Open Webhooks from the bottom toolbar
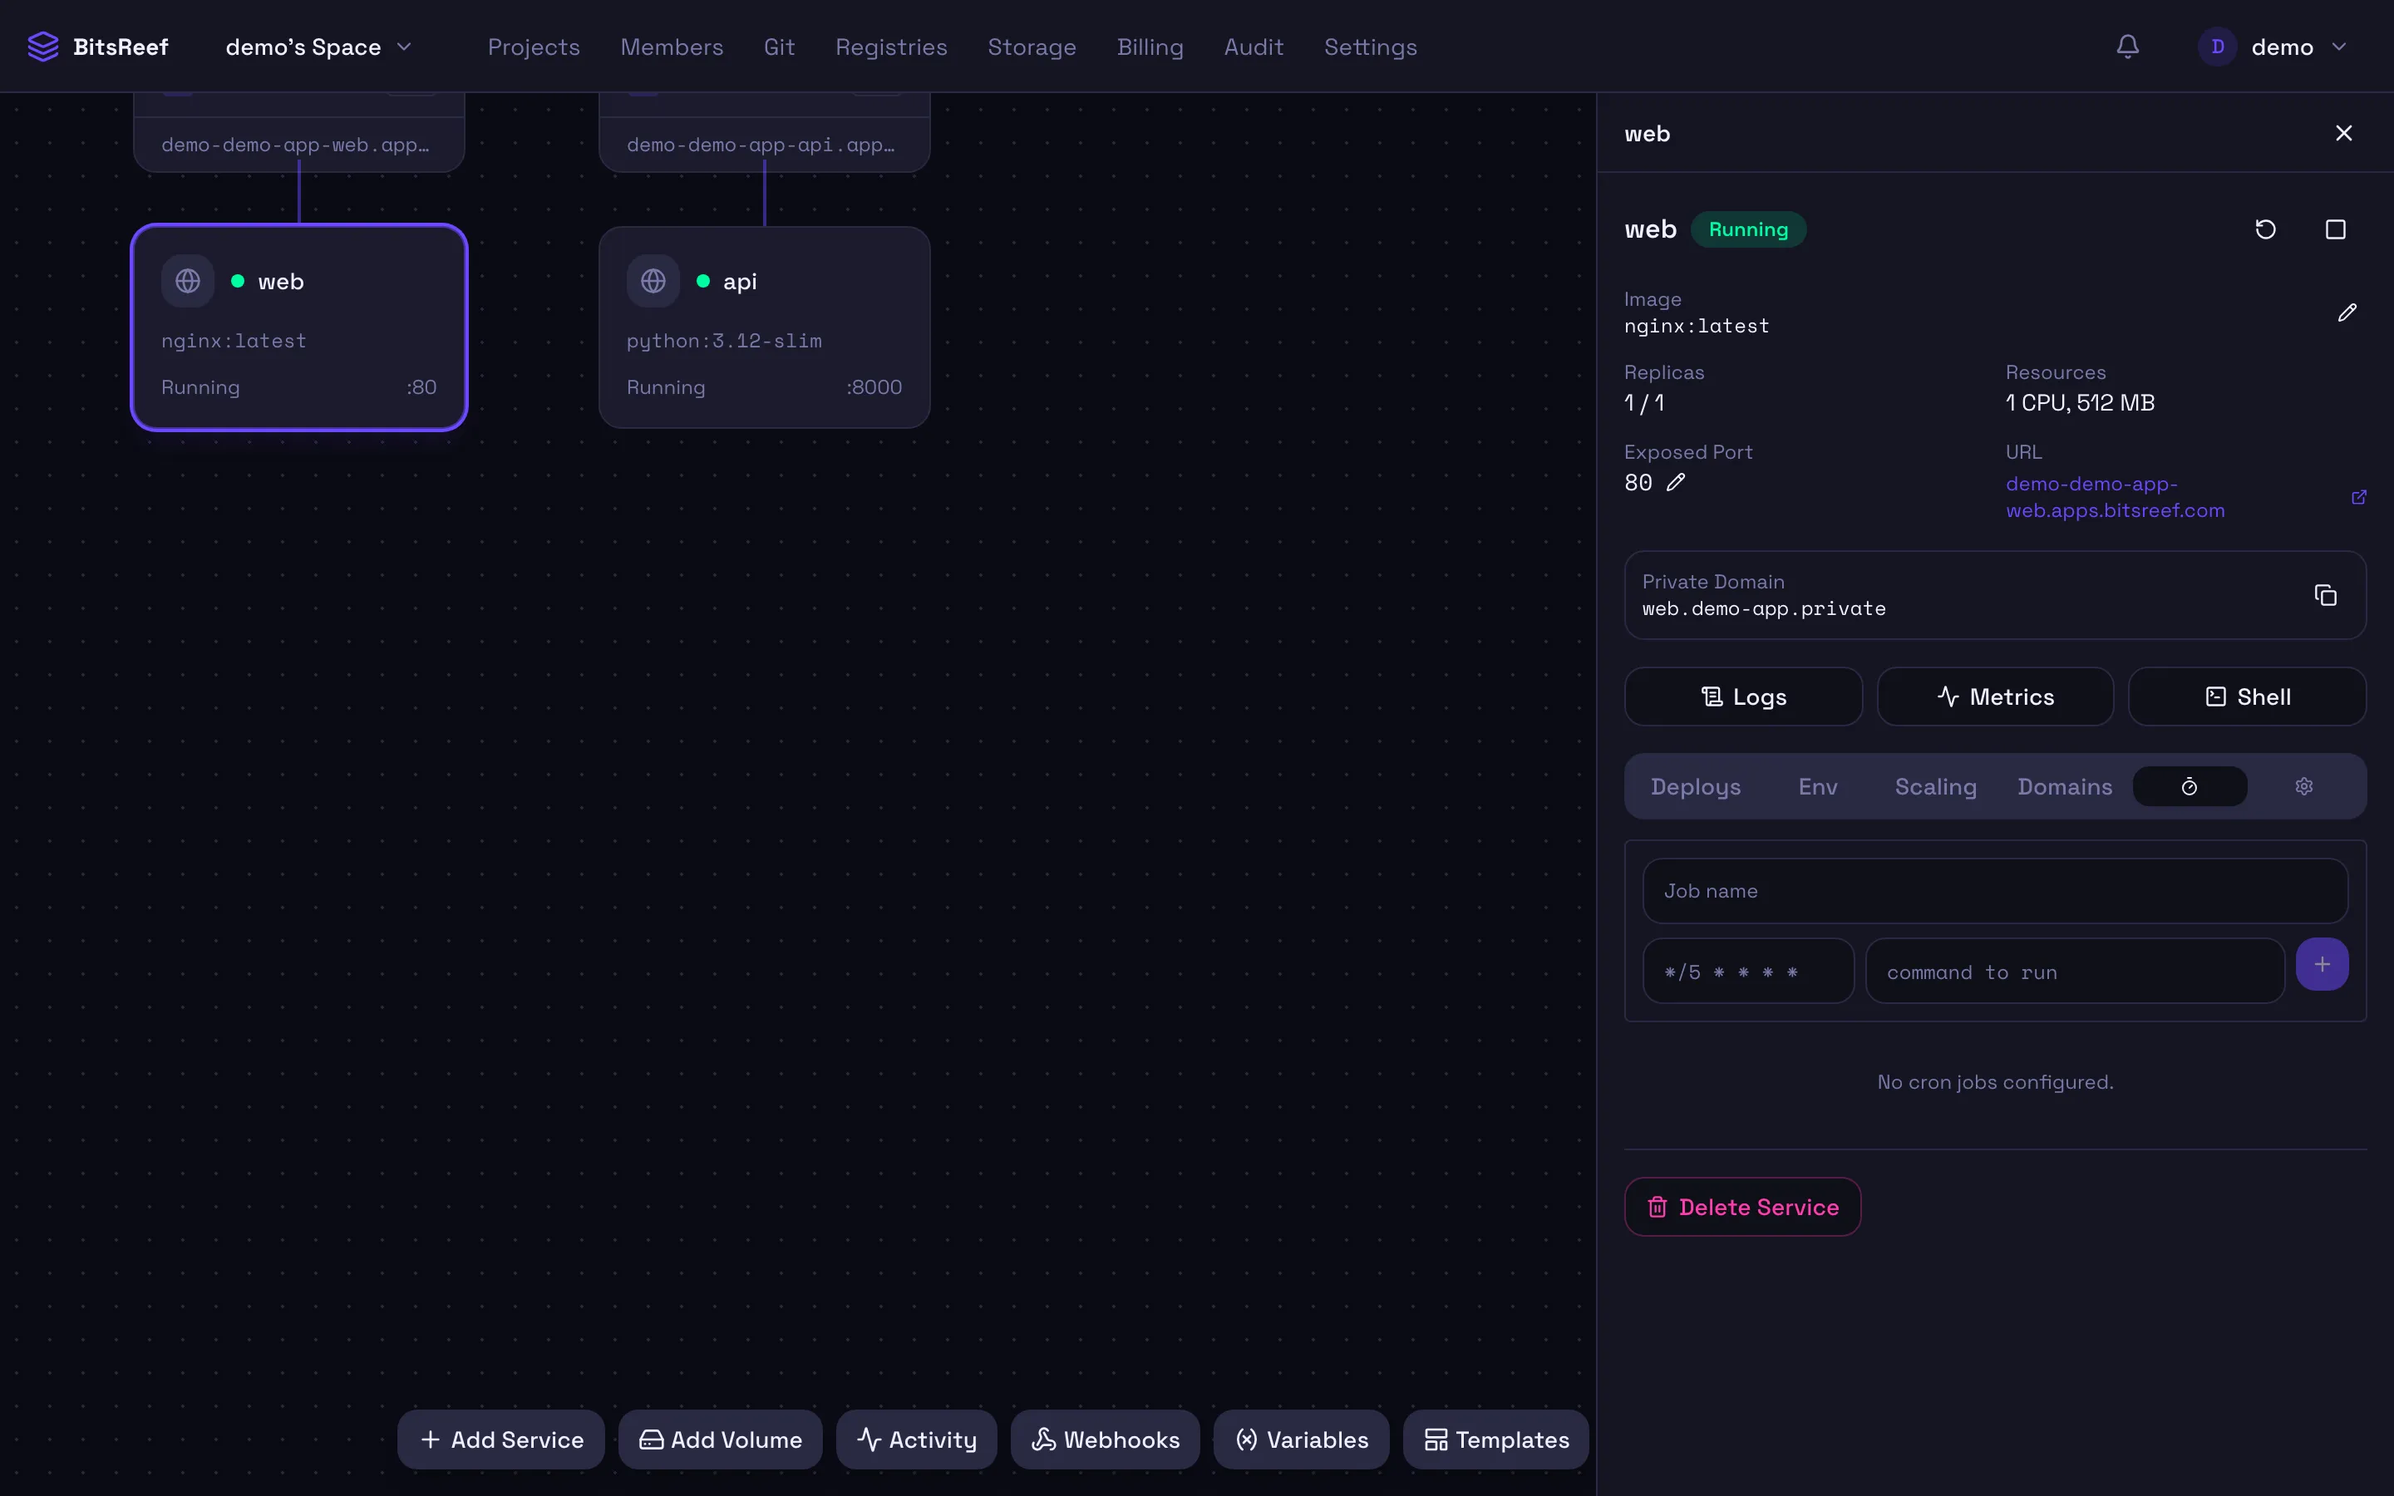The width and height of the screenshot is (2394, 1496). click(1105, 1439)
